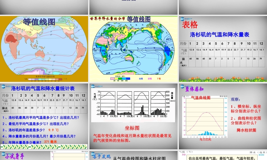Open the '整体感知' slide with 乌兰巴托 chart
Viewport: 267px width, 160px height.
pos(223,116)
